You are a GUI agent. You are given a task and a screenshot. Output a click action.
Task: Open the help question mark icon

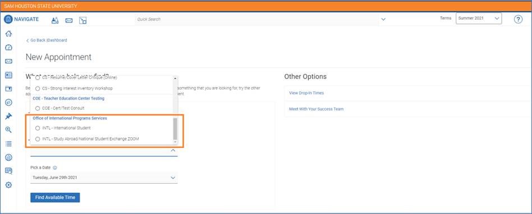(518, 19)
